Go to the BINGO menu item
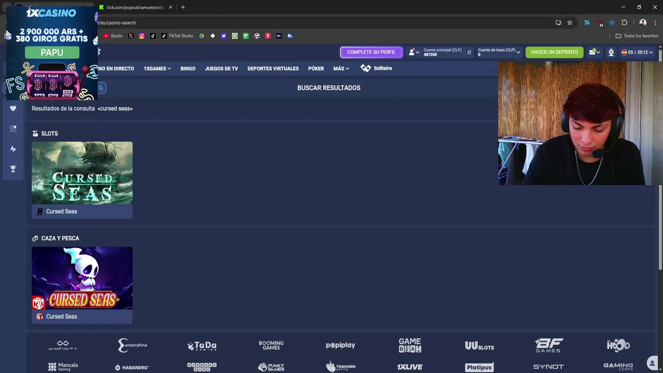 188,68
